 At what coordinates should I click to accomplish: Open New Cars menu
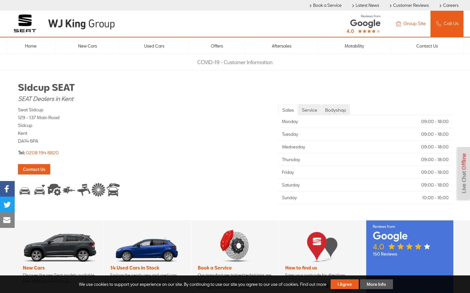(x=87, y=46)
